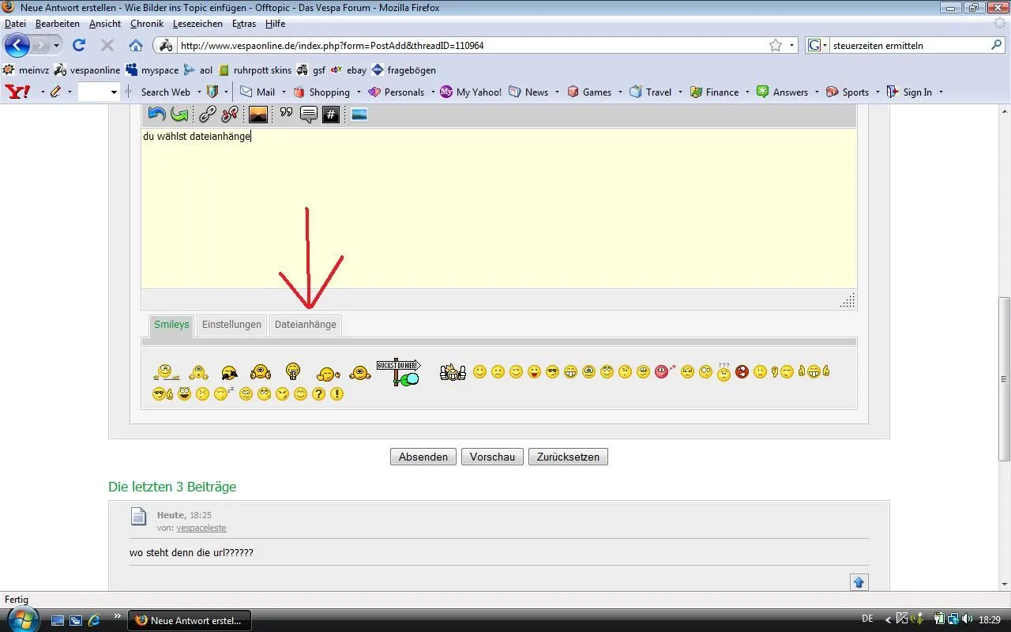The image size is (1011, 632).
Task: Open the Lesezeichen menu
Action: click(x=197, y=24)
